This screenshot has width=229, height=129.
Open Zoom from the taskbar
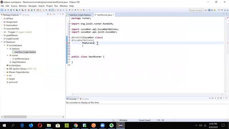click(x=103, y=125)
